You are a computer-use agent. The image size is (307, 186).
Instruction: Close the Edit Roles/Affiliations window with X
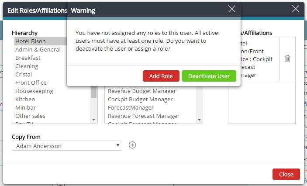click(x=296, y=9)
